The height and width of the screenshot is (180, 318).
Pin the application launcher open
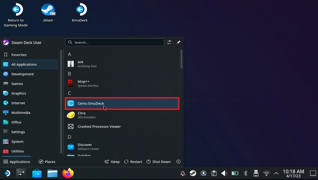coord(179,42)
